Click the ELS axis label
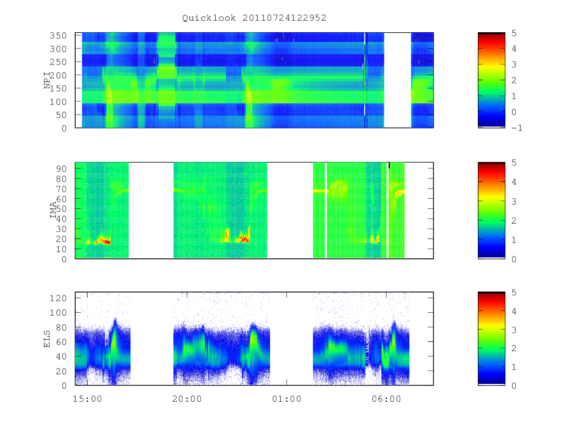 pyautogui.click(x=47, y=339)
